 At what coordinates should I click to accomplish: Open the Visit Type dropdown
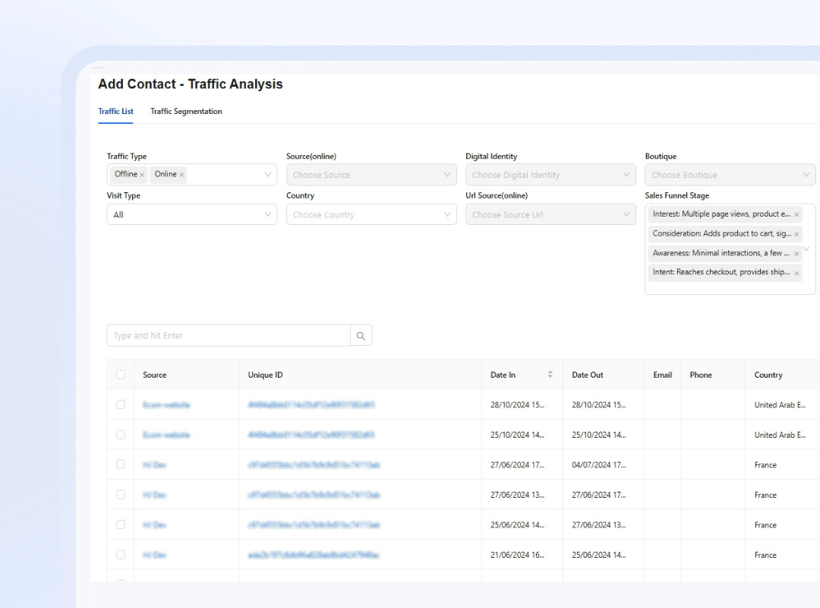[x=192, y=214]
